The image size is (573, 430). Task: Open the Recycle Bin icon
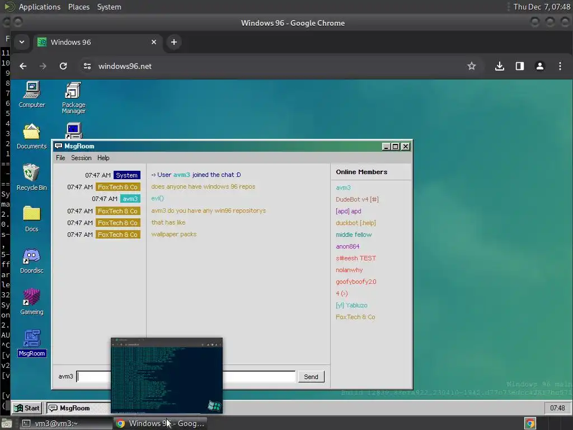pos(32,177)
